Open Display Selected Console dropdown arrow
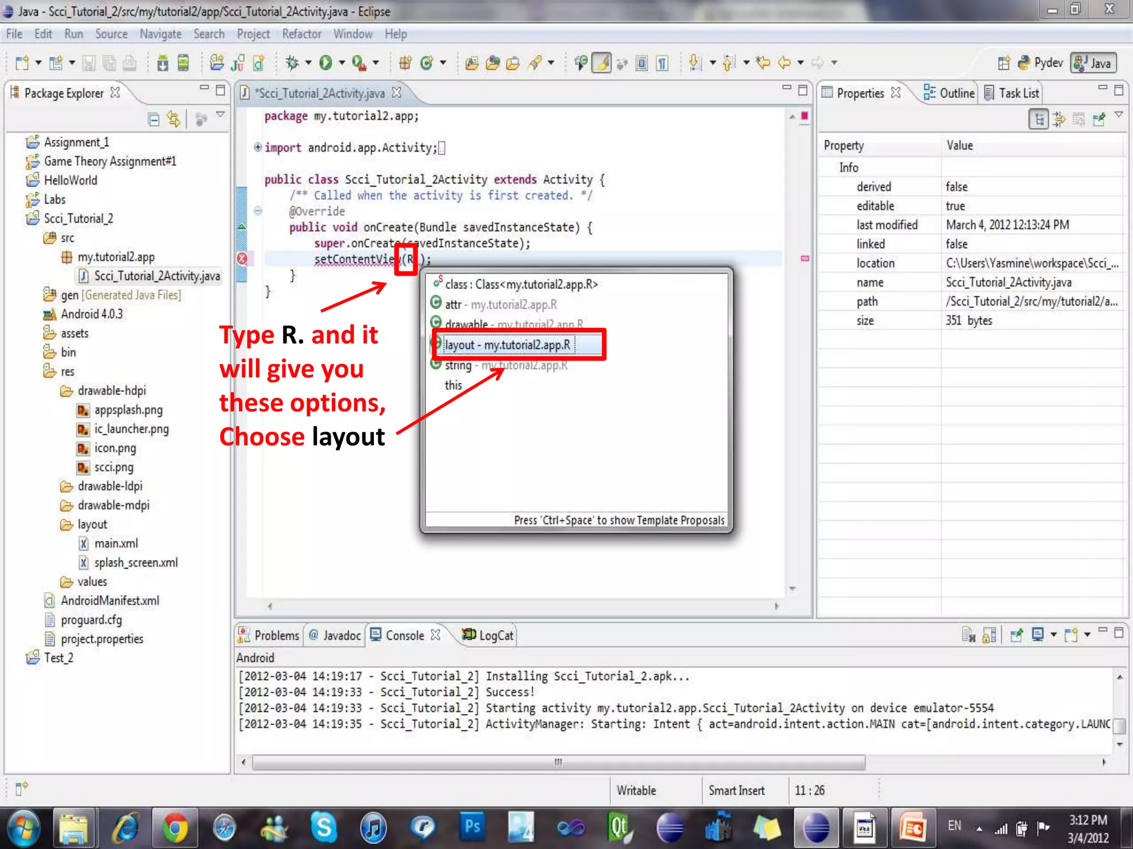 [x=1053, y=635]
